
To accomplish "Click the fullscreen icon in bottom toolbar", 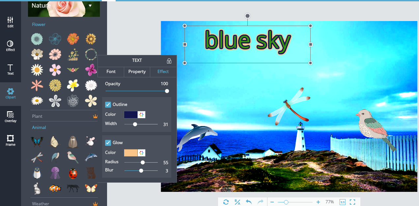I will [352, 202].
